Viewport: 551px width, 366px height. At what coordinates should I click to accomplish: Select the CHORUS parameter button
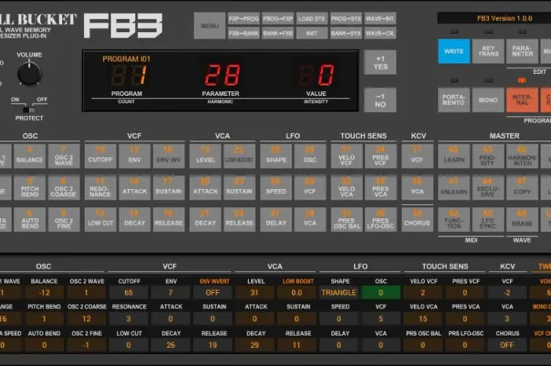417,220
